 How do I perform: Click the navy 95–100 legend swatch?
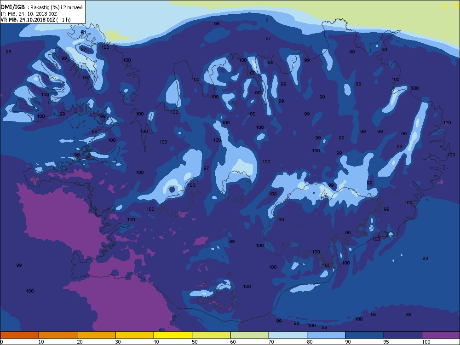coord(403,335)
